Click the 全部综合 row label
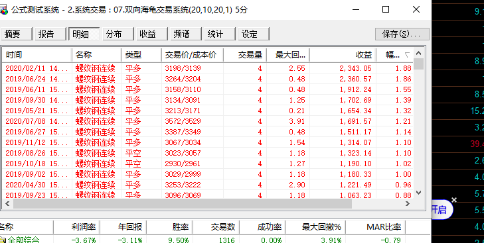The image size is (484, 243). (23, 240)
